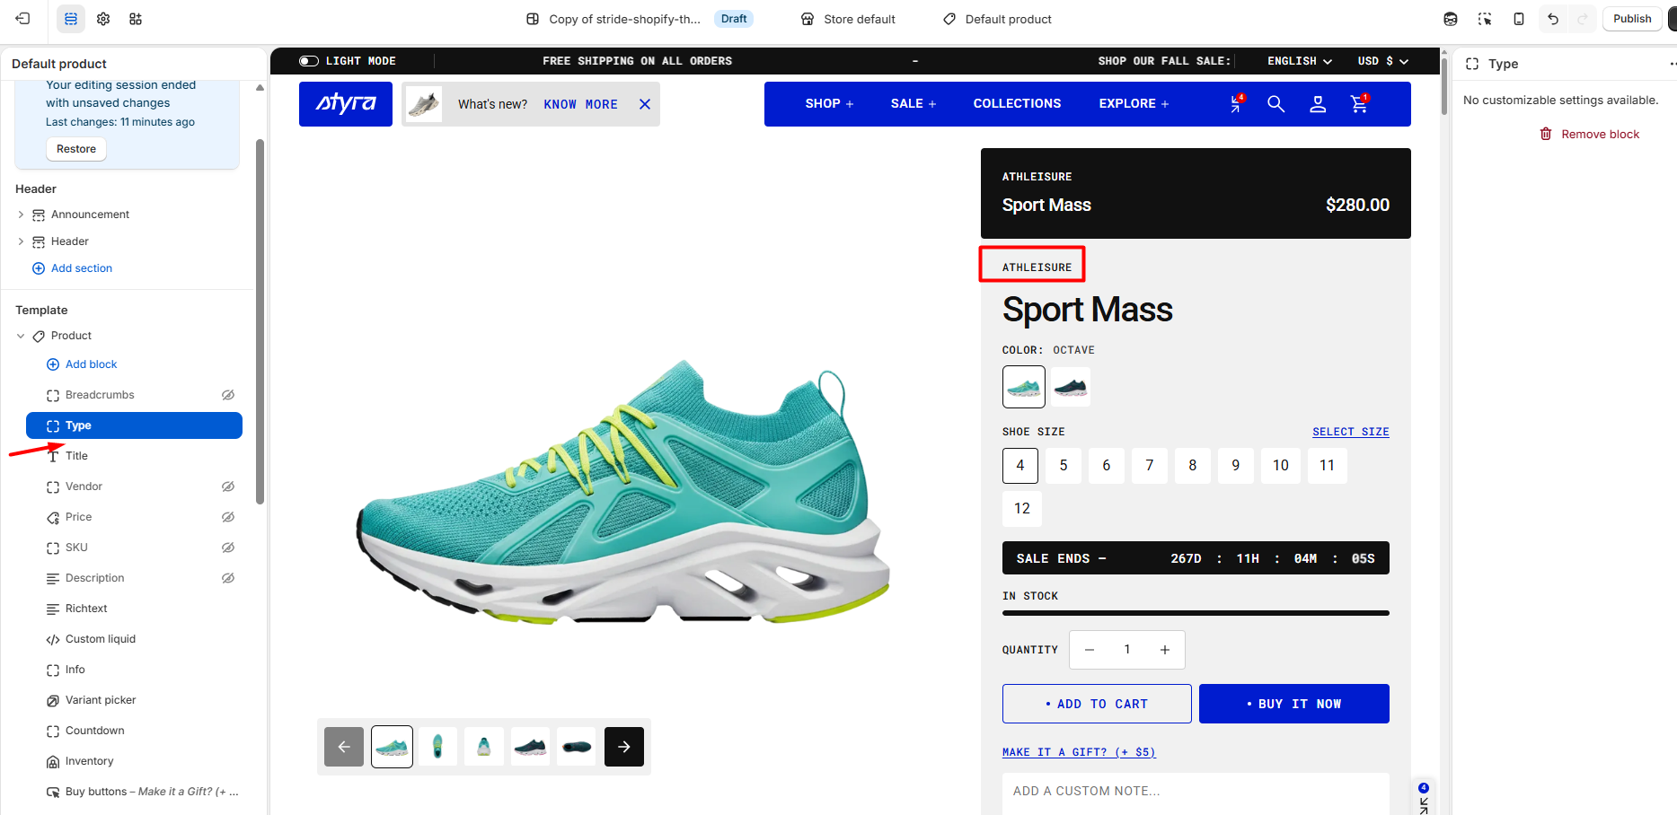Open the EXPLORE + menu
Image resolution: width=1677 pixels, height=815 pixels.
(x=1134, y=104)
